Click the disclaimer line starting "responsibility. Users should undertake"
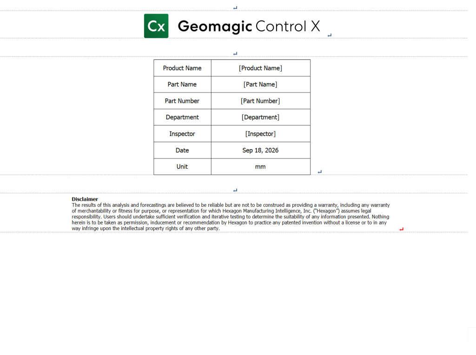 coord(231,217)
